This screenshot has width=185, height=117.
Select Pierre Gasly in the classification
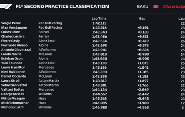tap(10, 41)
